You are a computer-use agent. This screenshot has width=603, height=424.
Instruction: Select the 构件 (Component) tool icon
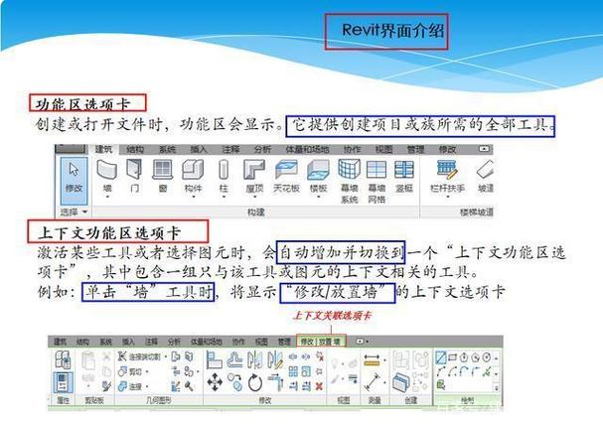[x=193, y=170]
